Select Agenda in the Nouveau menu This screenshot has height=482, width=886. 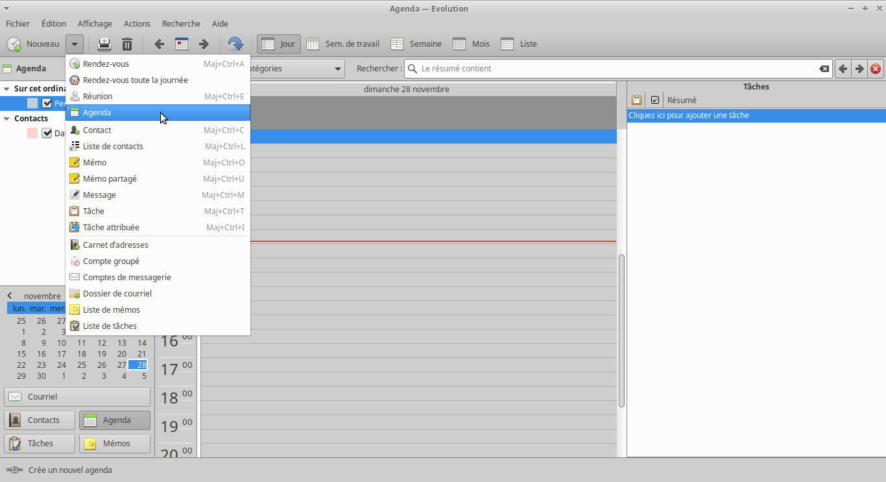pyautogui.click(x=97, y=113)
